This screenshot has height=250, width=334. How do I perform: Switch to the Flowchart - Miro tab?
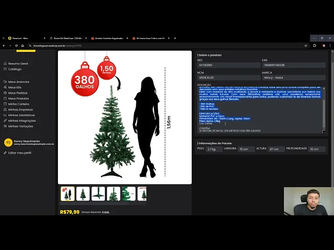[x=26, y=38]
